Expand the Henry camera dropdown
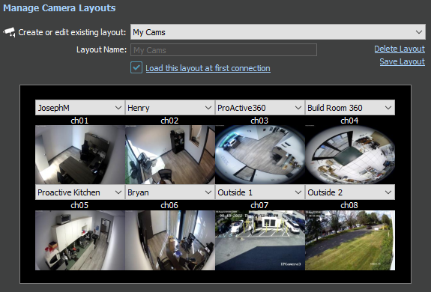This screenshot has height=292, width=431. click(x=170, y=108)
